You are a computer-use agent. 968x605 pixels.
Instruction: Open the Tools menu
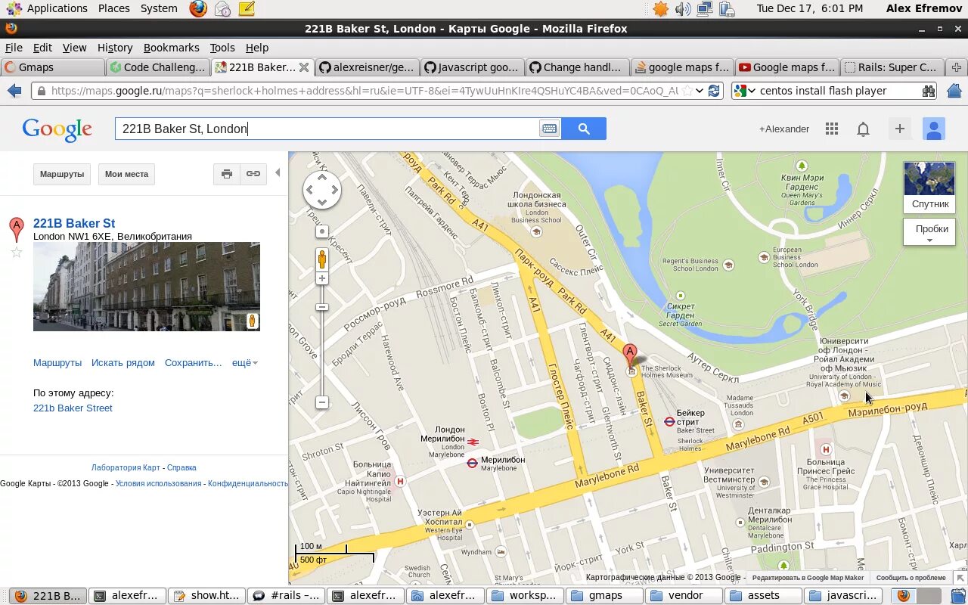[x=222, y=47]
